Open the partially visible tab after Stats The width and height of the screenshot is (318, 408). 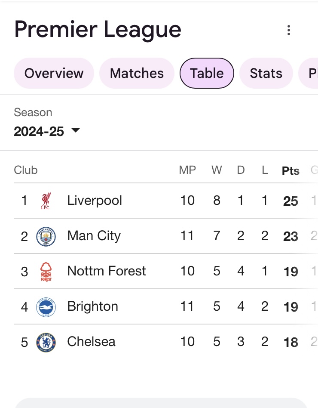(309, 73)
